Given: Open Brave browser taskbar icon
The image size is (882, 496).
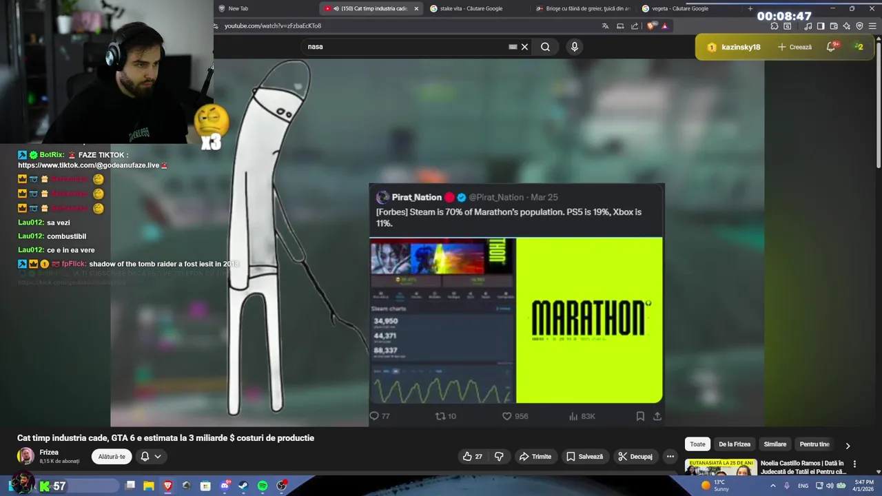Looking at the screenshot, I should [167, 486].
